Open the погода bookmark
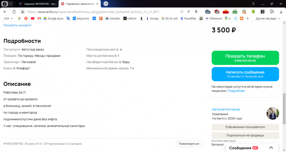 [152, 18]
